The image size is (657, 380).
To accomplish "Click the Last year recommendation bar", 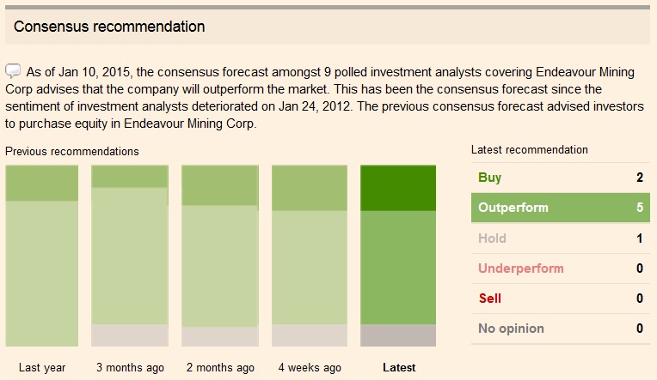I will (41, 256).
